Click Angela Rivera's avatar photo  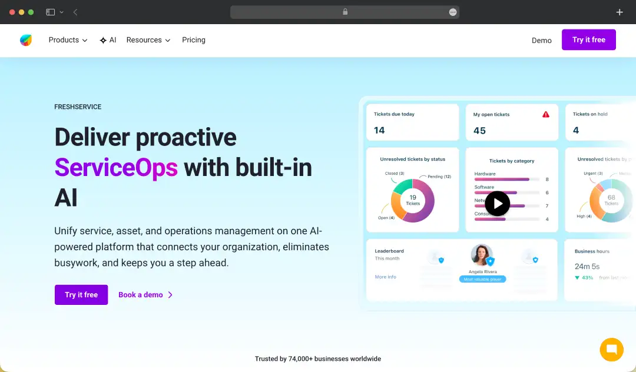(482, 255)
